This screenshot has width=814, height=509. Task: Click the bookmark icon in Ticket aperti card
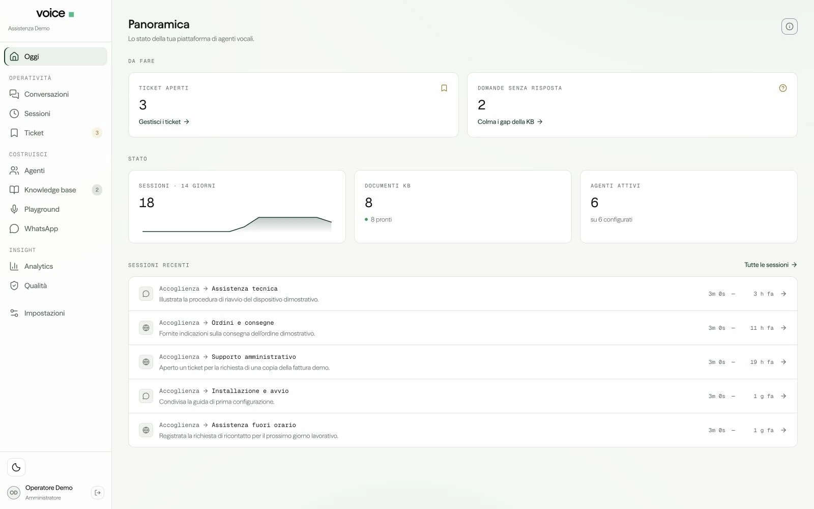pyautogui.click(x=444, y=88)
